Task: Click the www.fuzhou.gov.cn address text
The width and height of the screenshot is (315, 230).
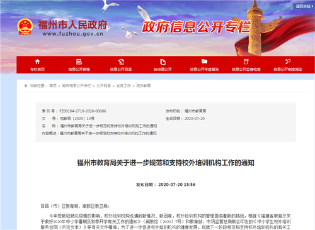Action: (73, 34)
